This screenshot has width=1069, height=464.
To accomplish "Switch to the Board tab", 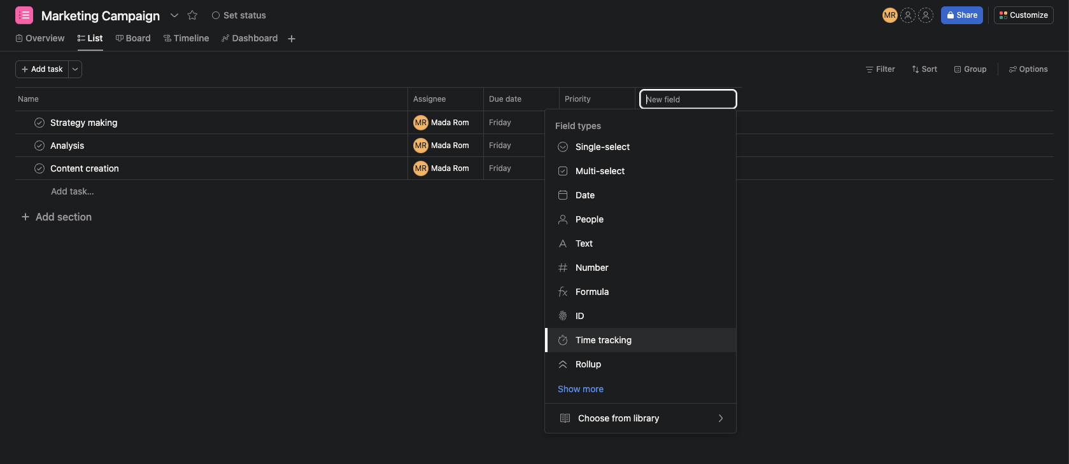I will (133, 38).
